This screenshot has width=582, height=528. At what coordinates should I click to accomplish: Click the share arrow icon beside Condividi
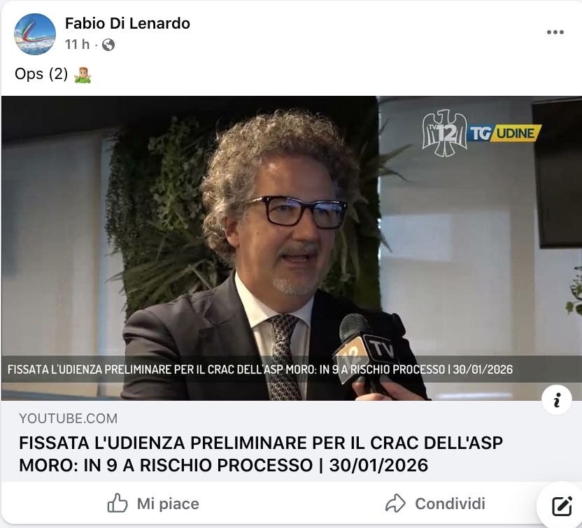396,503
